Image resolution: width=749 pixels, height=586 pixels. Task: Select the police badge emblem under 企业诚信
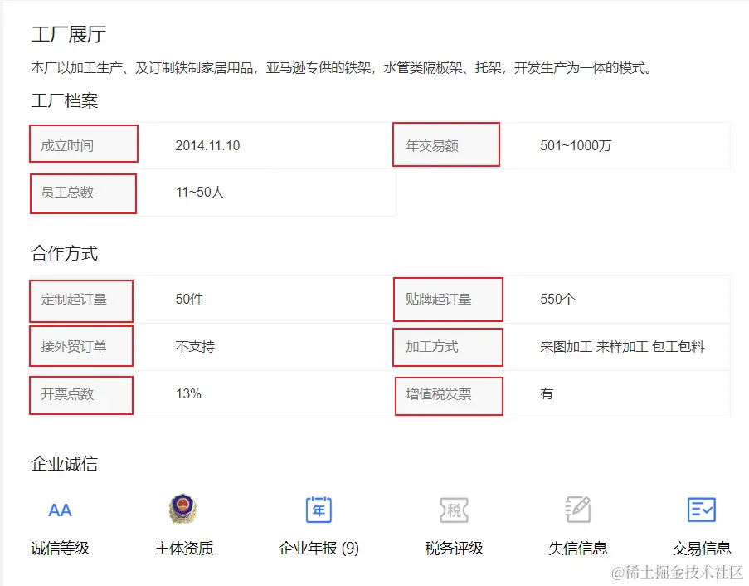tap(182, 507)
